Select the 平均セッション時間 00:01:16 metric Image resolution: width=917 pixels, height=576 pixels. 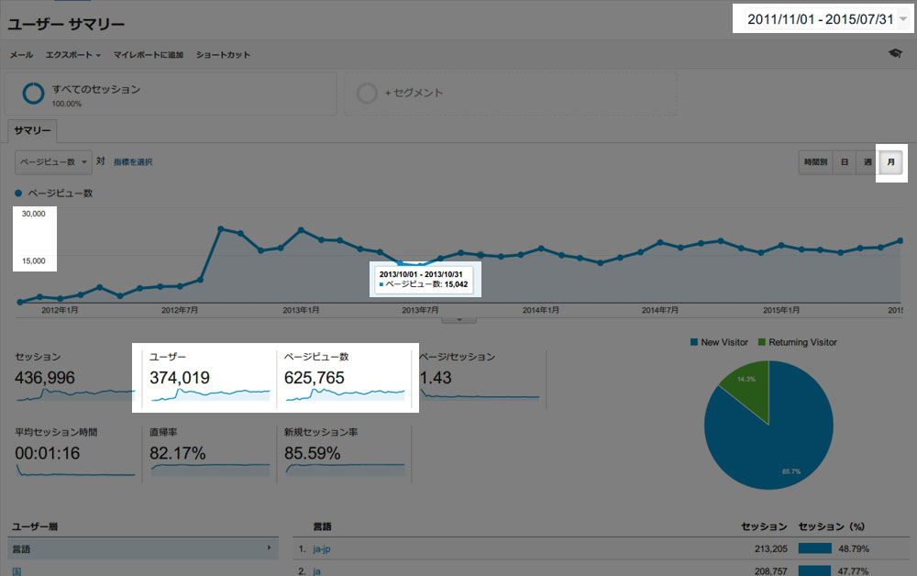(75, 454)
